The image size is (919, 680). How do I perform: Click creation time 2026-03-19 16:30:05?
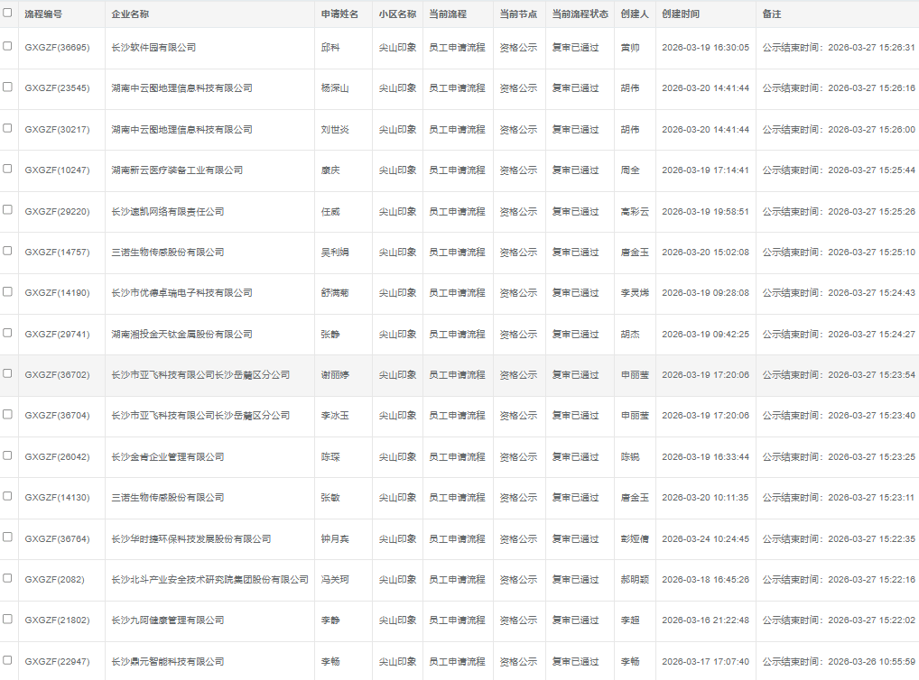tap(706, 48)
